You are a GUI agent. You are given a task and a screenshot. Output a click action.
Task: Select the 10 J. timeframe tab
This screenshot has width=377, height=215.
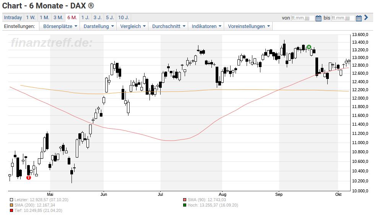coord(123,18)
